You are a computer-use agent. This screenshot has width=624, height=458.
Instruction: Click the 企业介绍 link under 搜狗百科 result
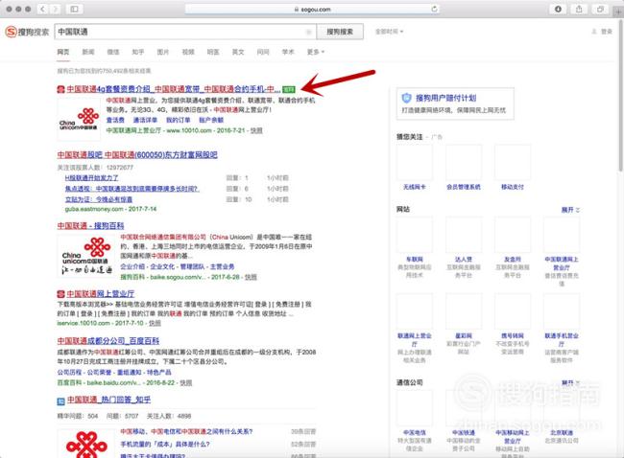132,266
